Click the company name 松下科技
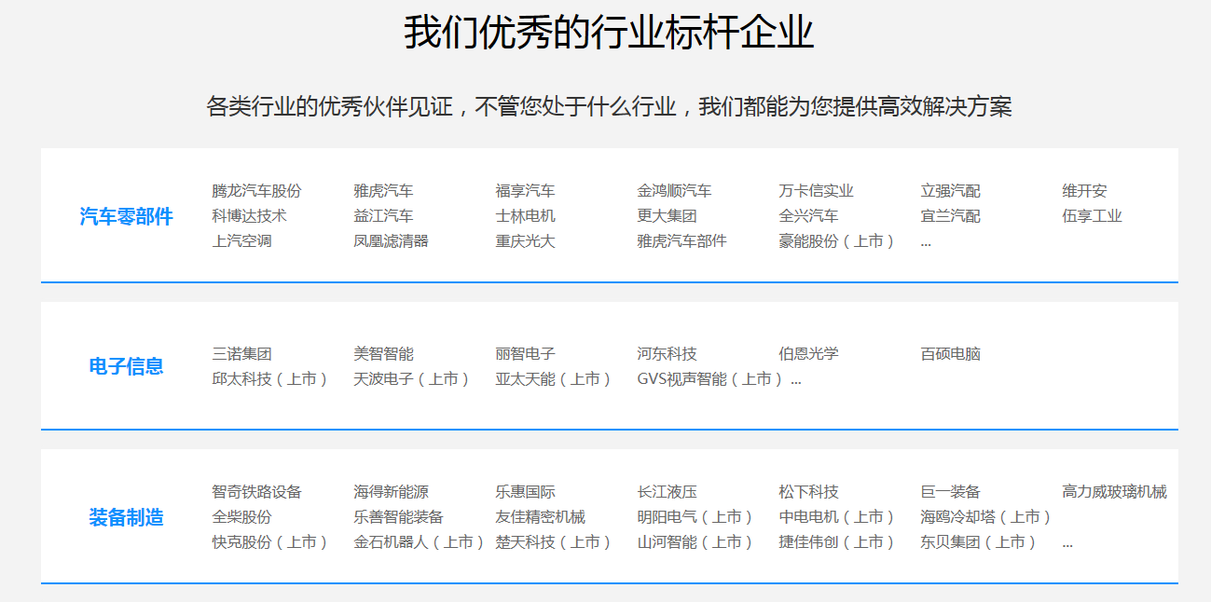The height and width of the screenshot is (602, 1211). click(x=809, y=492)
